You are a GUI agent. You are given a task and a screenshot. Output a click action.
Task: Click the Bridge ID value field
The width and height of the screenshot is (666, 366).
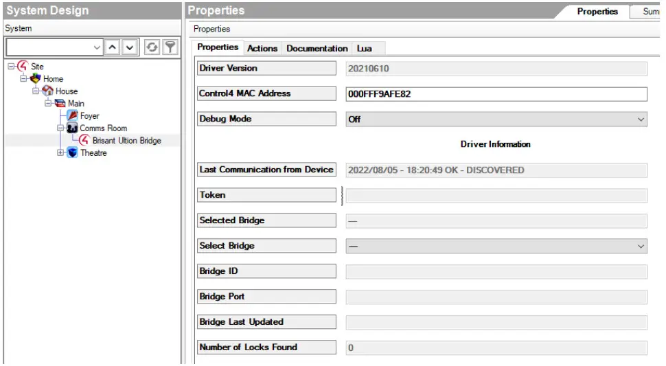[x=496, y=272]
